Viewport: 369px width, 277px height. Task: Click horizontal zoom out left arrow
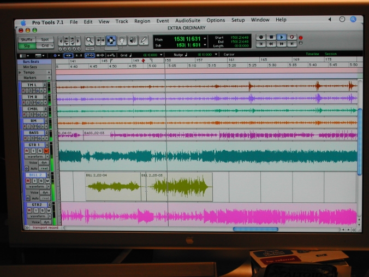tap(61, 42)
